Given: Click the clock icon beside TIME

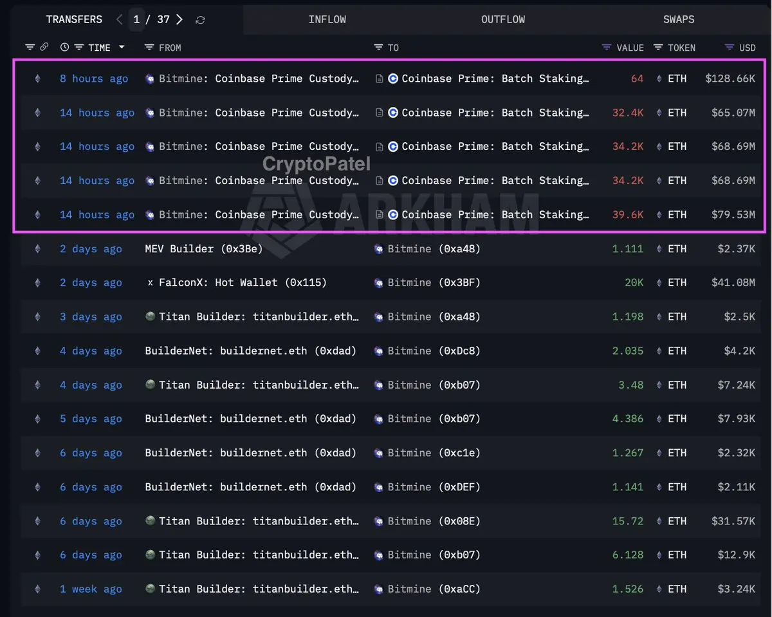Looking at the screenshot, I should (64, 47).
